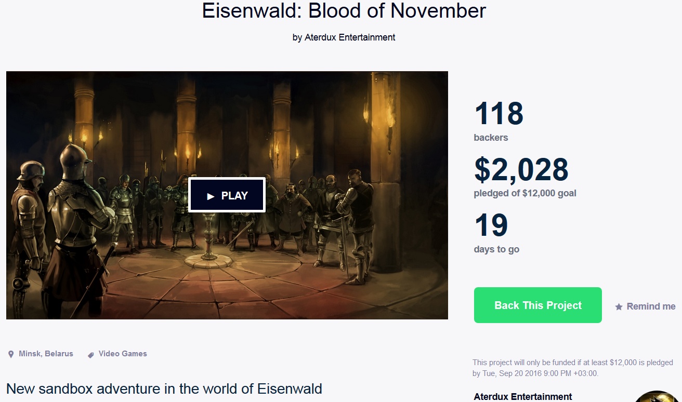Start the video with the PLAY button label

[x=234, y=196]
